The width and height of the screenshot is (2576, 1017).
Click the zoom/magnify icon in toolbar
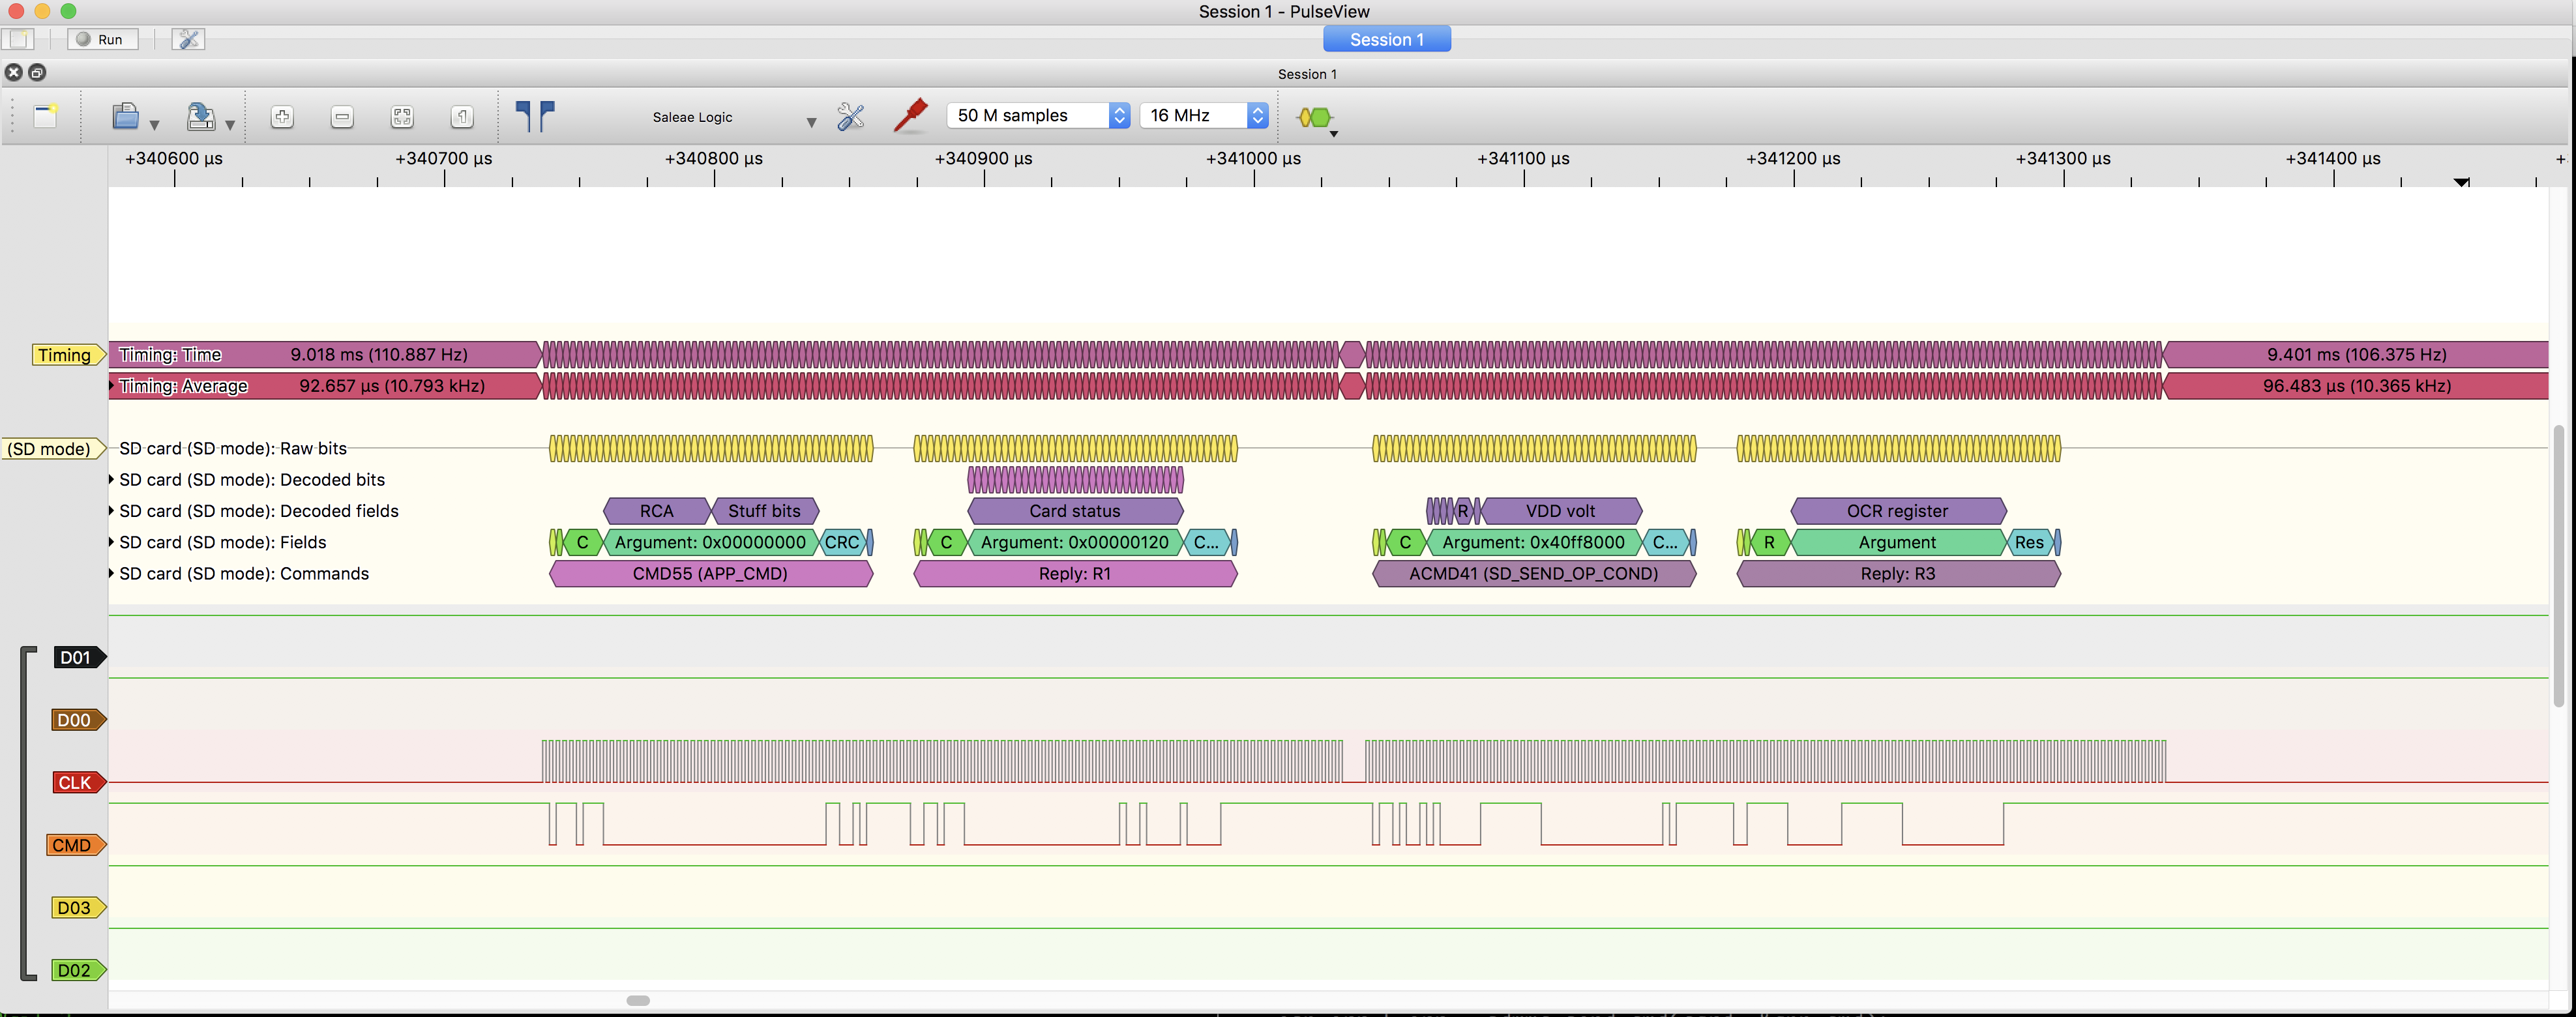click(x=281, y=117)
